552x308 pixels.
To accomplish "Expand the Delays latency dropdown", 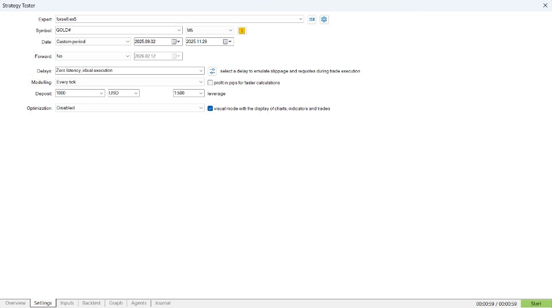I will 201,71.
